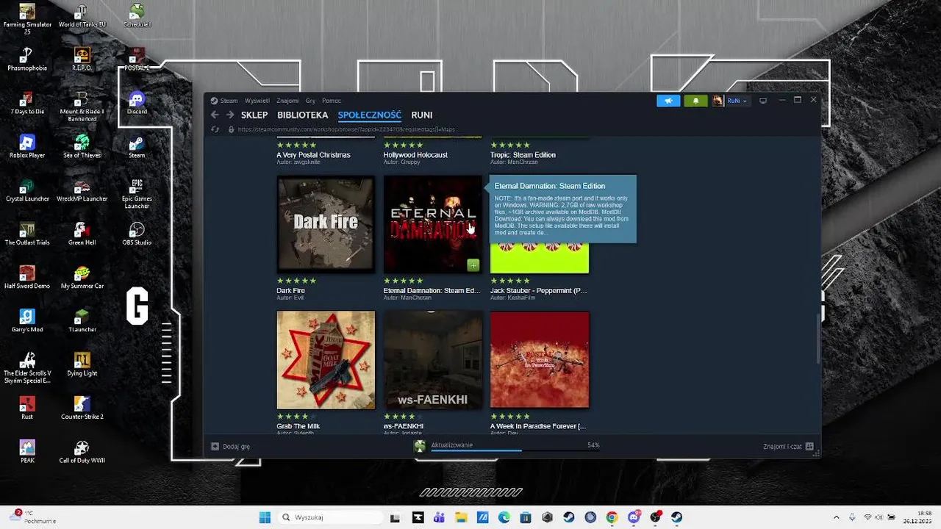Select the POSTAL 2 desktop icon
The width and height of the screenshot is (941, 529).
pyautogui.click(x=137, y=60)
